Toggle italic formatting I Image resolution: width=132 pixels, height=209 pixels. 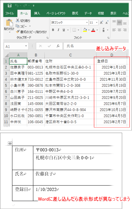click(x=58, y=30)
